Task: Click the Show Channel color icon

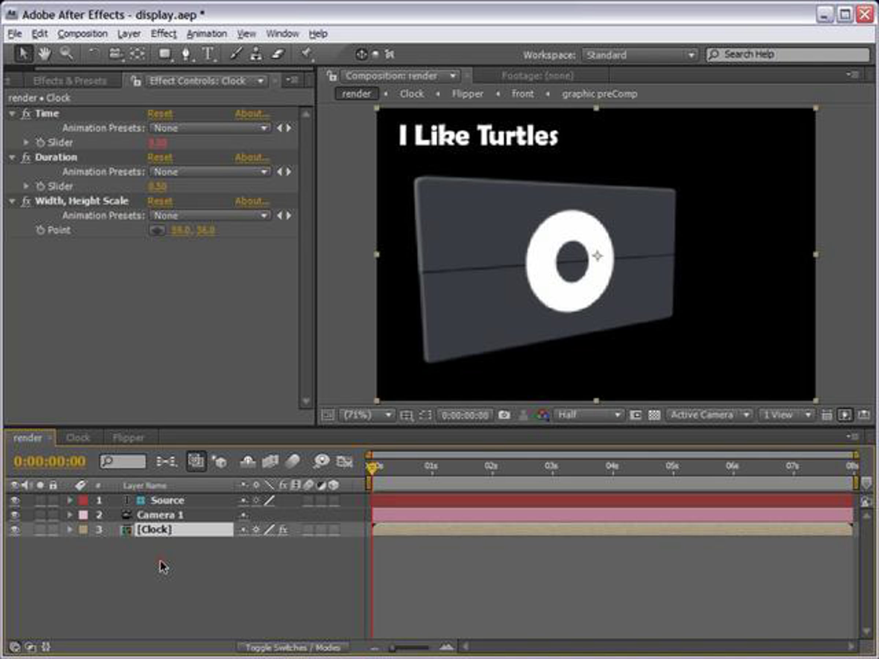Action: click(543, 416)
